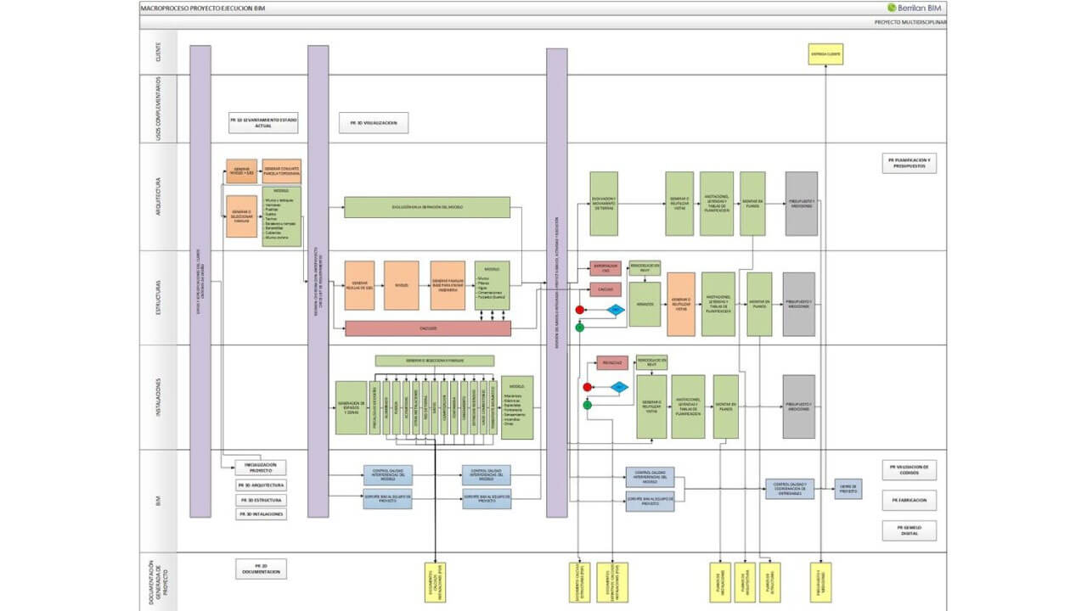
Task: Open the PR 2D Documentación box
Action: click(261, 569)
